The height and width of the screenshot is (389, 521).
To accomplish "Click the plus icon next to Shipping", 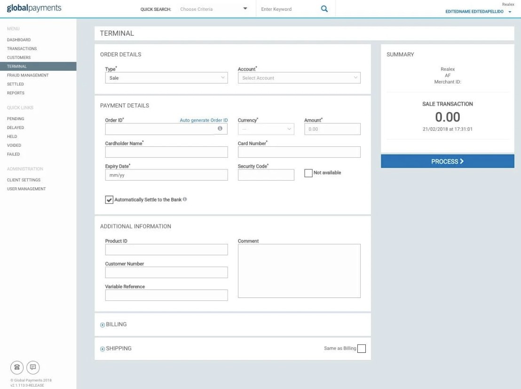I will tap(103, 349).
